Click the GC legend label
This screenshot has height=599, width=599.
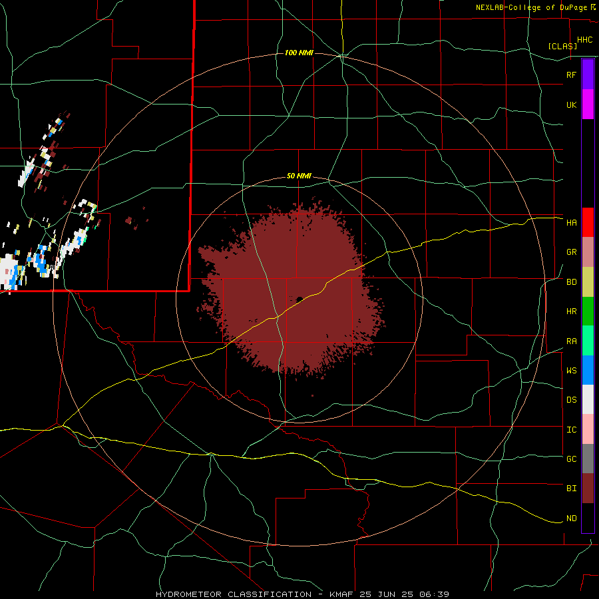point(571,459)
